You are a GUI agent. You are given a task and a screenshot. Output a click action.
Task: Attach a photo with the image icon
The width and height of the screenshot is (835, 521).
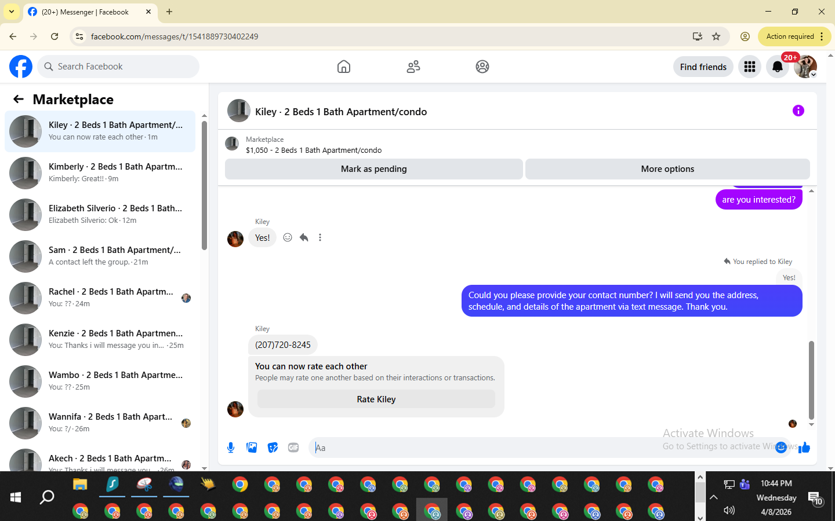(252, 447)
